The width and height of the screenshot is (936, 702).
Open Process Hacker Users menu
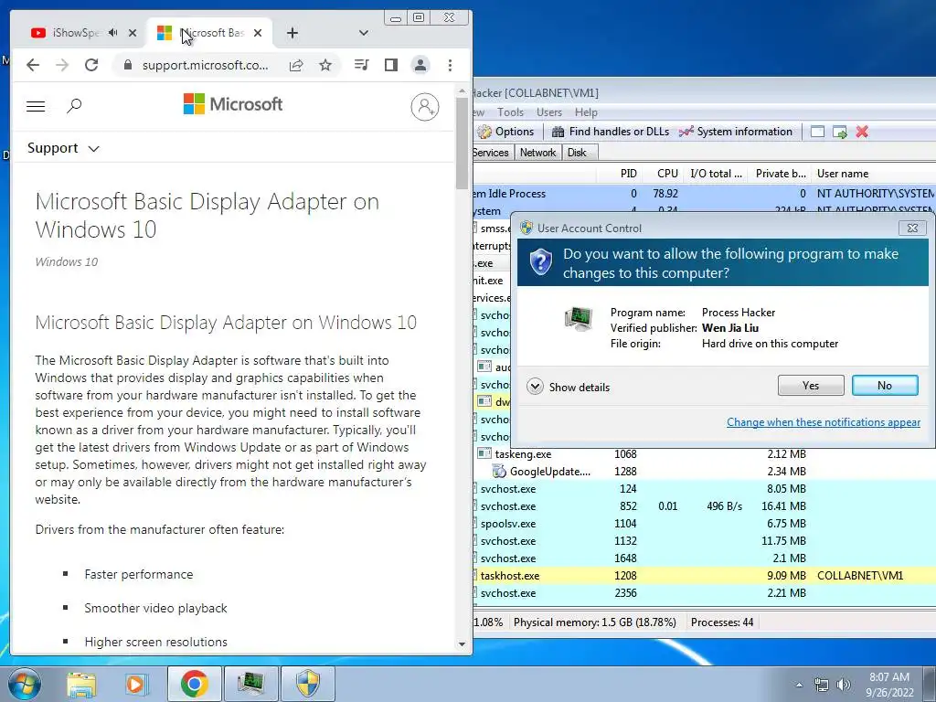(x=549, y=112)
